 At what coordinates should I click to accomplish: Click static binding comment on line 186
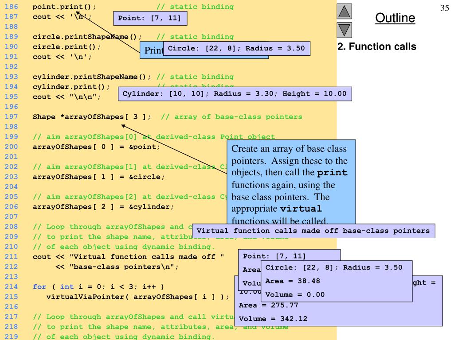195,7
